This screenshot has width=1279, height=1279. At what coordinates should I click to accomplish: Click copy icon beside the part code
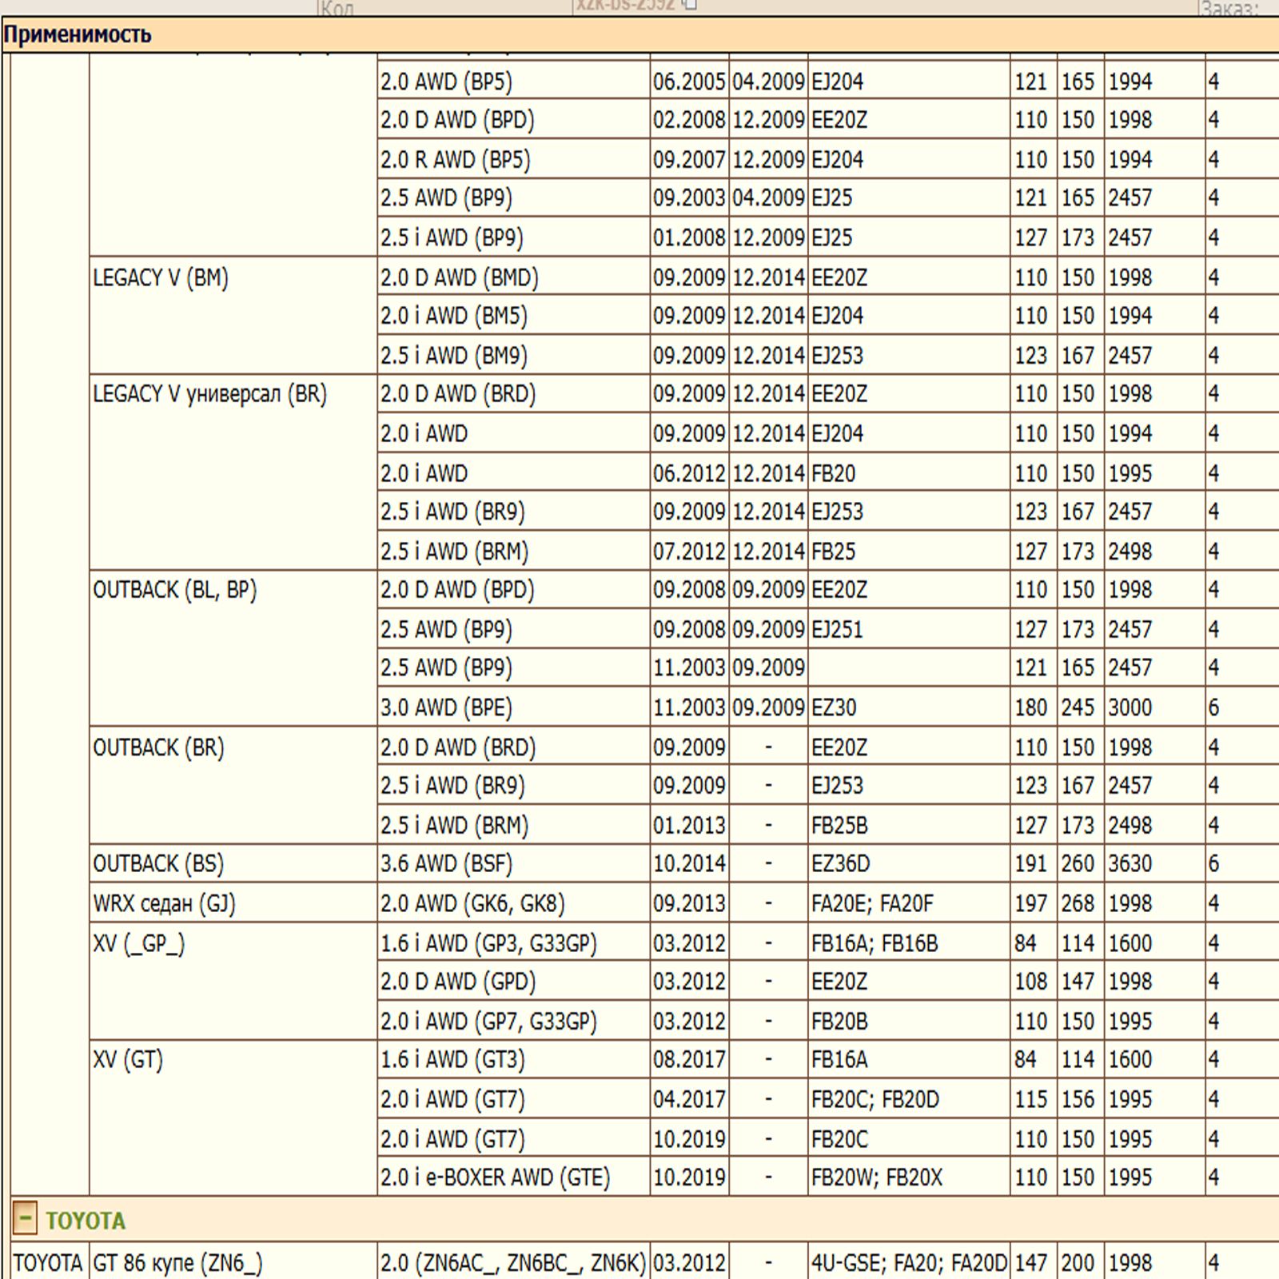click(x=690, y=4)
